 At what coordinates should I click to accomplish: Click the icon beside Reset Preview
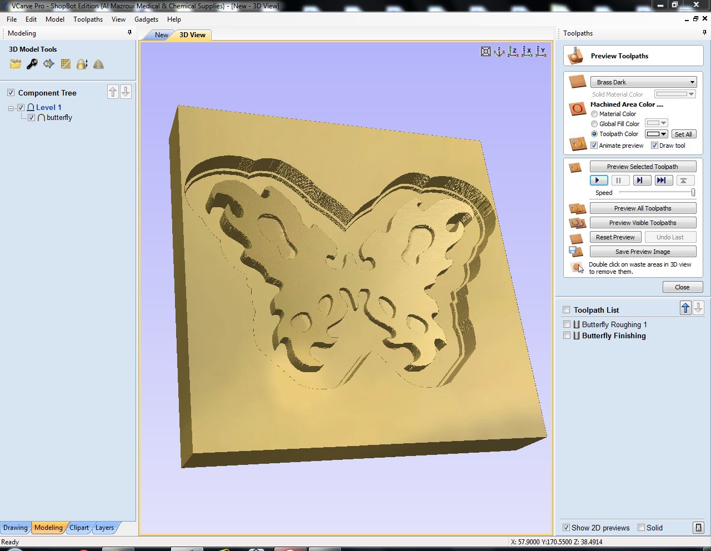click(x=576, y=238)
